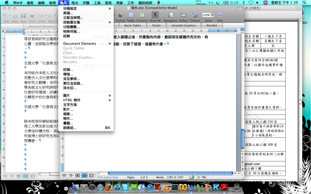
Task: Choose 影片... menu item
Action: [x=86, y=109]
